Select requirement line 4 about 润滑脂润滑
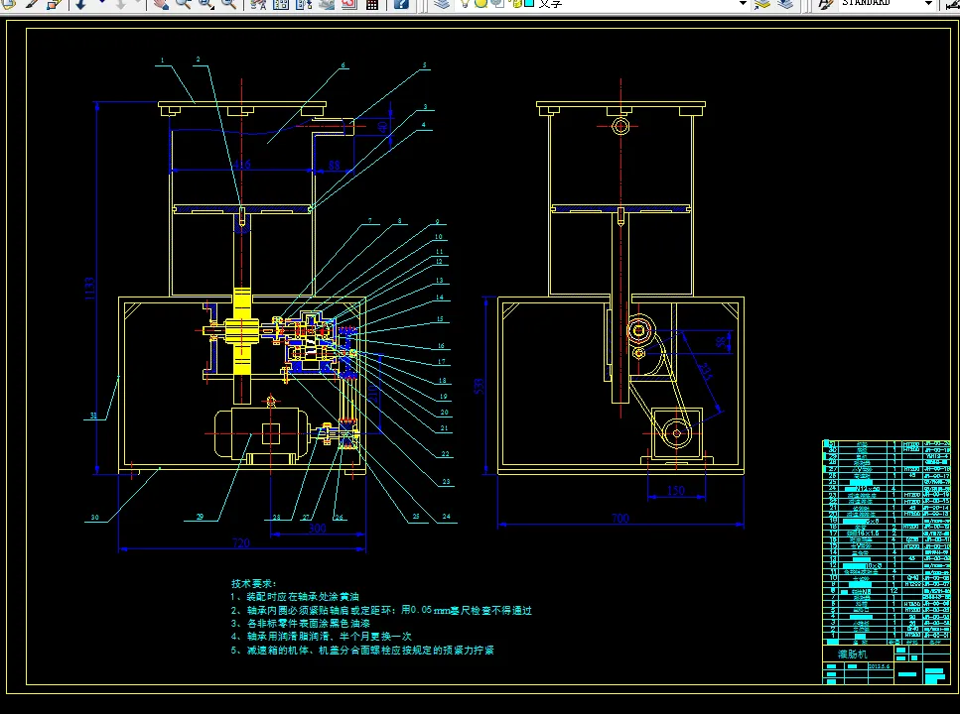The width and height of the screenshot is (960, 714). (322, 637)
